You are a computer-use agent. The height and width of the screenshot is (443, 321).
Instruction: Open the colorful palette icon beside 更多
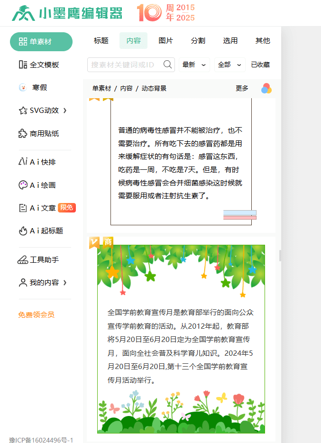(x=266, y=88)
